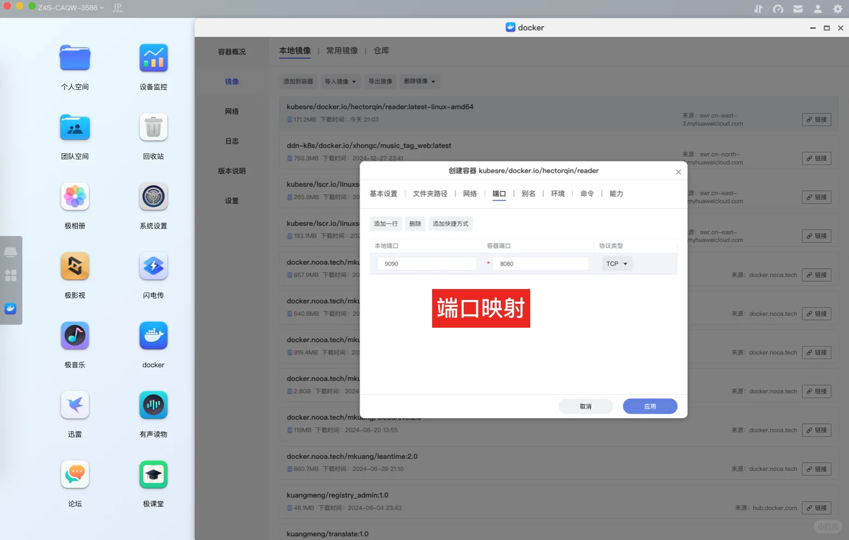The image size is (849, 540).
Task: Click the 添加到容器 button
Action: click(x=298, y=82)
